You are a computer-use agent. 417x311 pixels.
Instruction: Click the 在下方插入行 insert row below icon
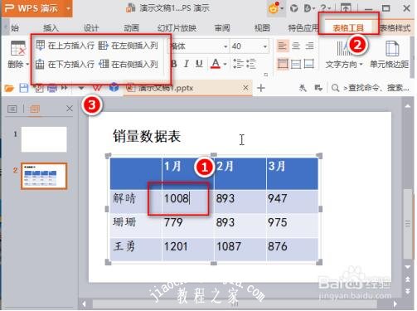[40, 64]
